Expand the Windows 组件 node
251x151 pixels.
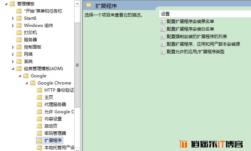13,26
